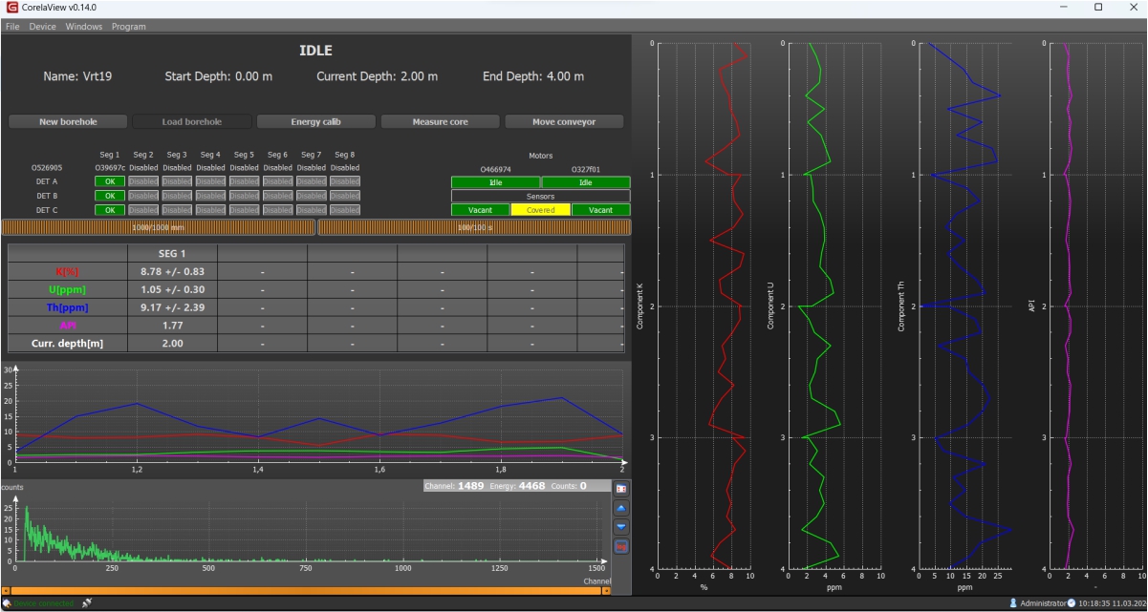The height and width of the screenshot is (612, 1148).
Task: Click the Load borehole button
Action: 192,122
